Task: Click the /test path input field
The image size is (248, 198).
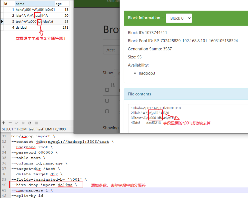Action: [x=111, y=50]
